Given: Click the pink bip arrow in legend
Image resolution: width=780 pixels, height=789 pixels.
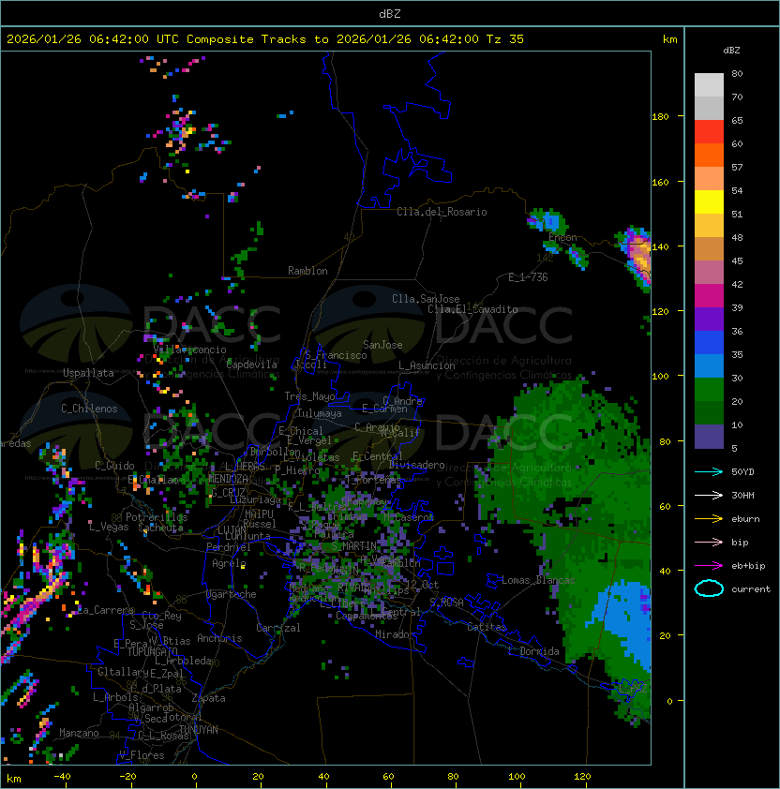Looking at the screenshot, I should (709, 542).
